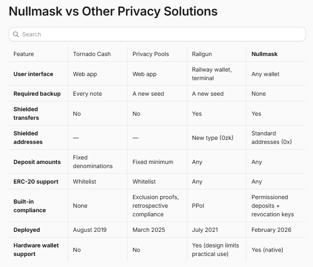
Task: Click the page title Nullmask vs Other Privacy Solutions
Action: pyautogui.click(x=113, y=11)
